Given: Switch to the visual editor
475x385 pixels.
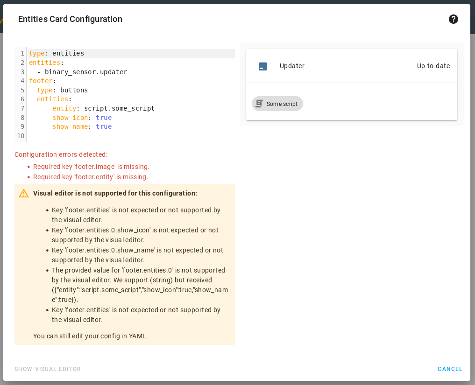Looking at the screenshot, I should [48, 369].
